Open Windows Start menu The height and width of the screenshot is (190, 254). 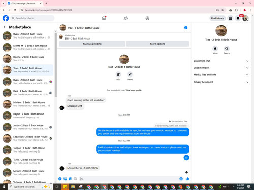point(4,187)
